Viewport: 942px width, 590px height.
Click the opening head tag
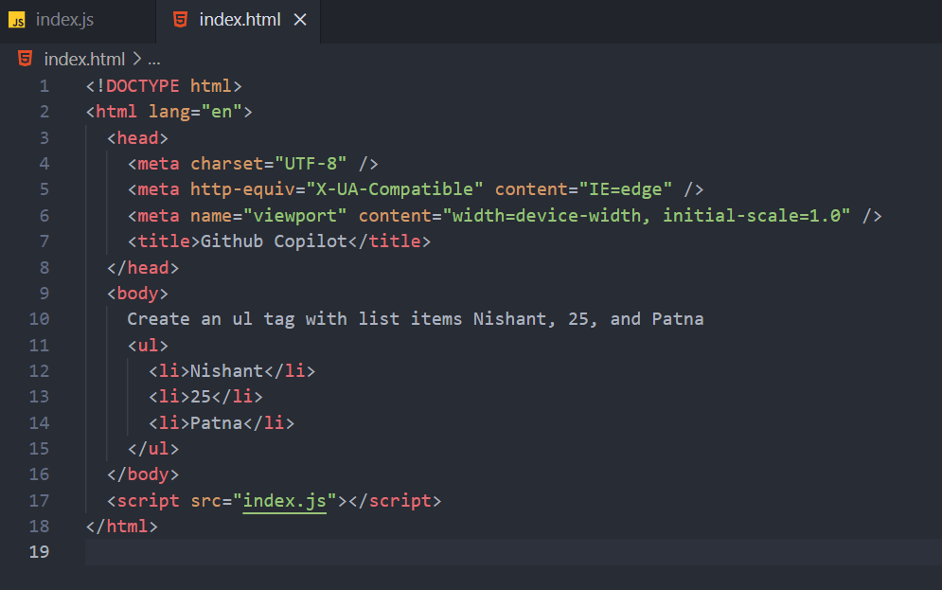point(137,138)
